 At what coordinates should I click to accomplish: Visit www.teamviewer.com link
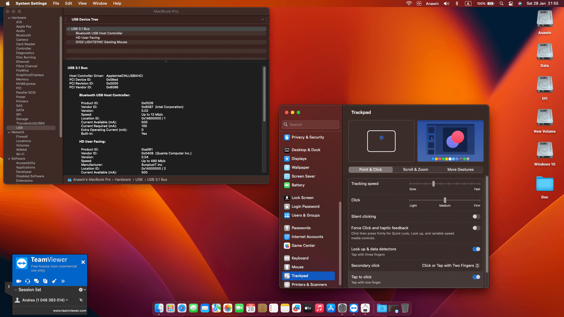click(x=69, y=310)
